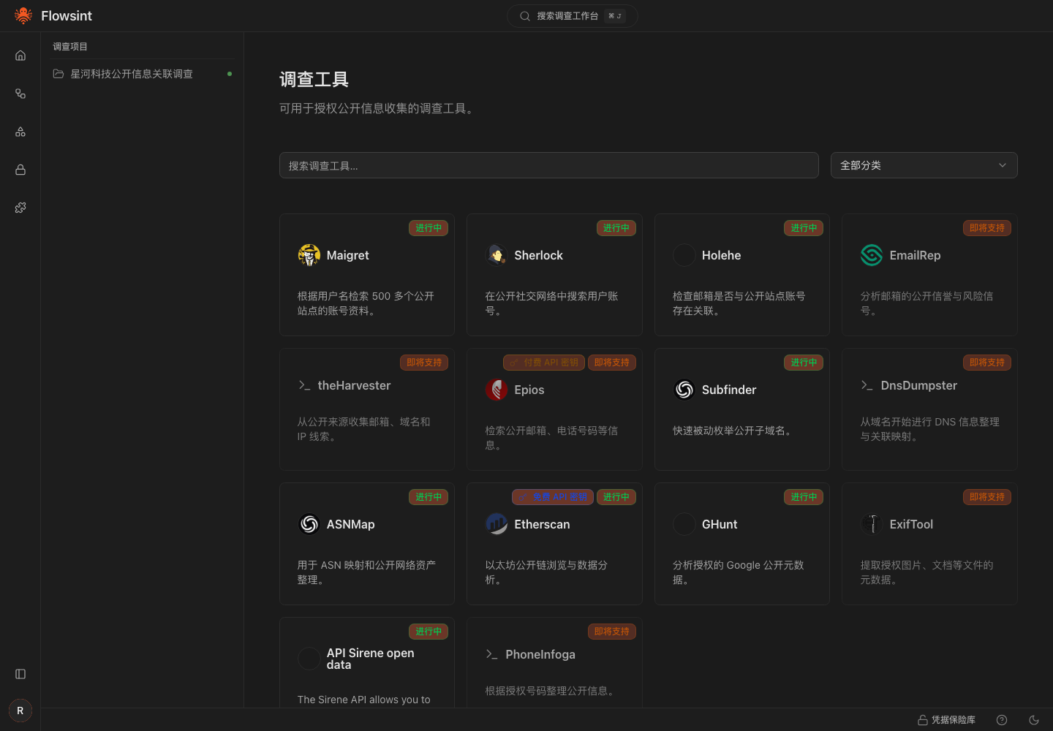Click the 即将支持 badge on ExifTool card

987,497
